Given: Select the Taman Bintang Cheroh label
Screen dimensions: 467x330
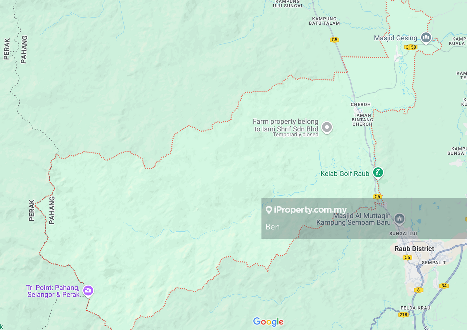Looking at the screenshot, I should (362, 120).
